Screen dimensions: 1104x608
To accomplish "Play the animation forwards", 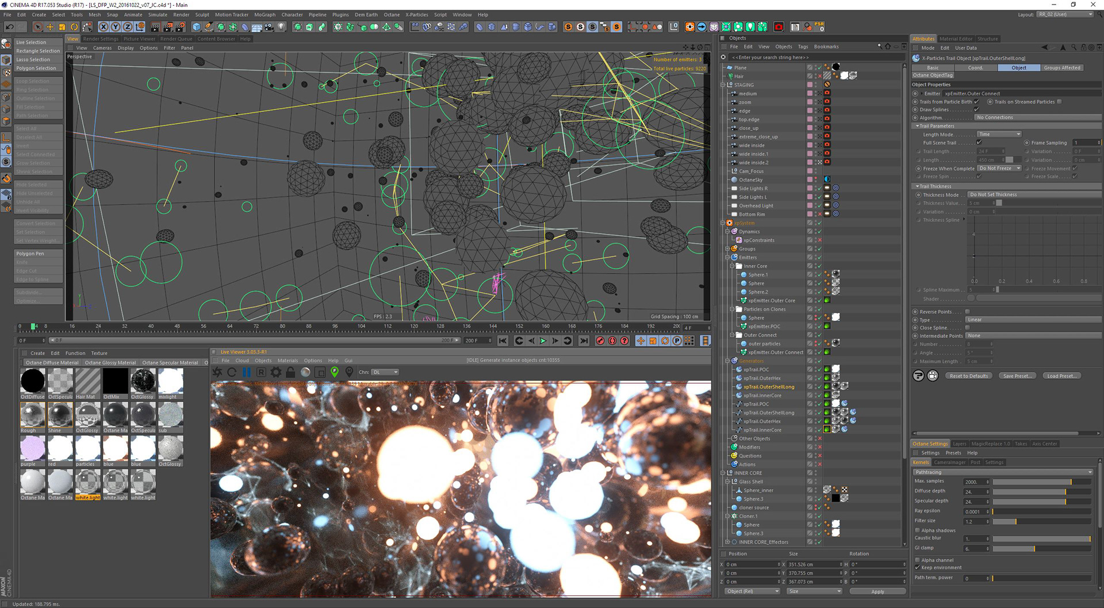I will pos(543,341).
